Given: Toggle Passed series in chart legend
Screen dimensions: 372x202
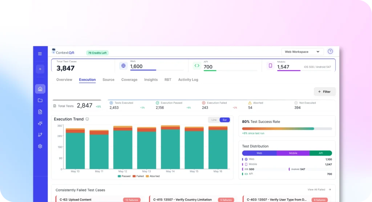Looking at the screenshot, I should (x=124, y=176).
